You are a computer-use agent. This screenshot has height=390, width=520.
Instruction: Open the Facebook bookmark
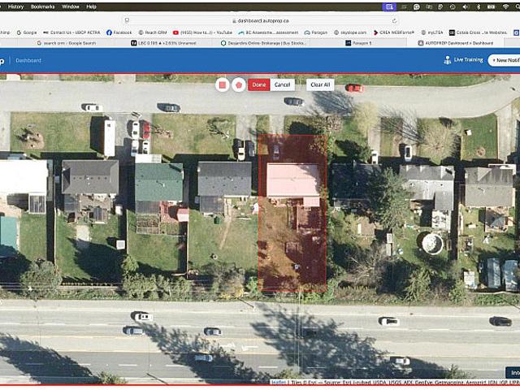point(119,32)
